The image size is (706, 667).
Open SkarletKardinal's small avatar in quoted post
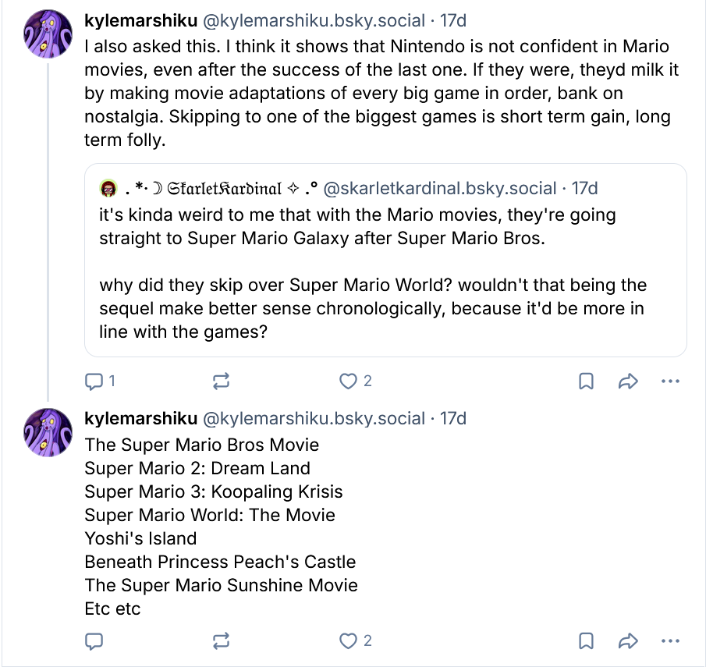pos(108,189)
